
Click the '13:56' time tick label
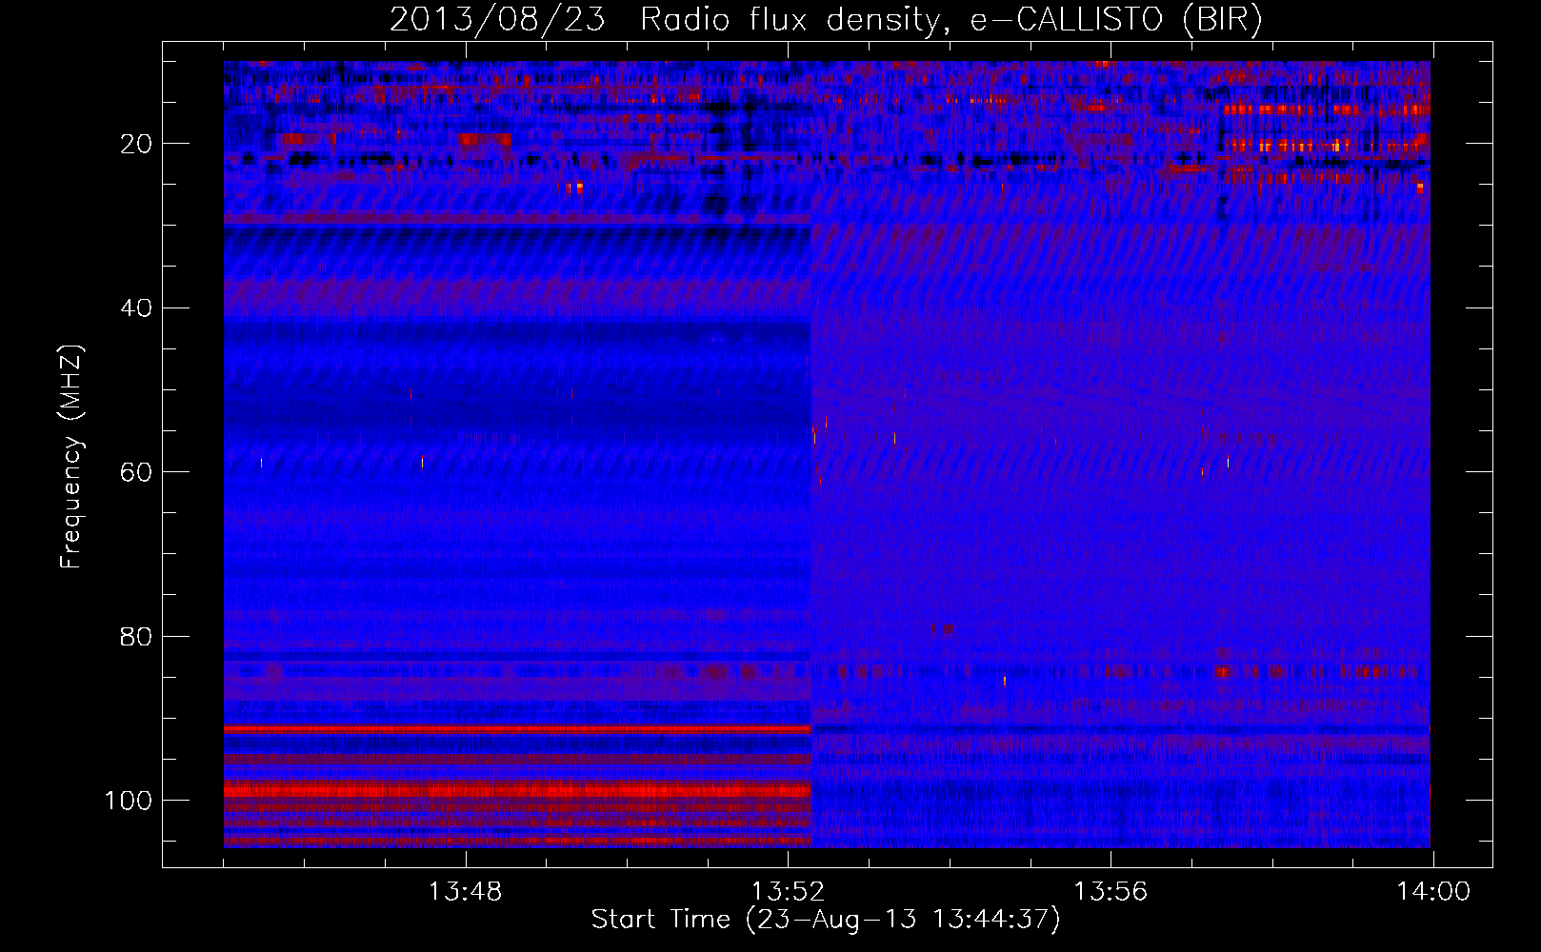[x=1111, y=892]
